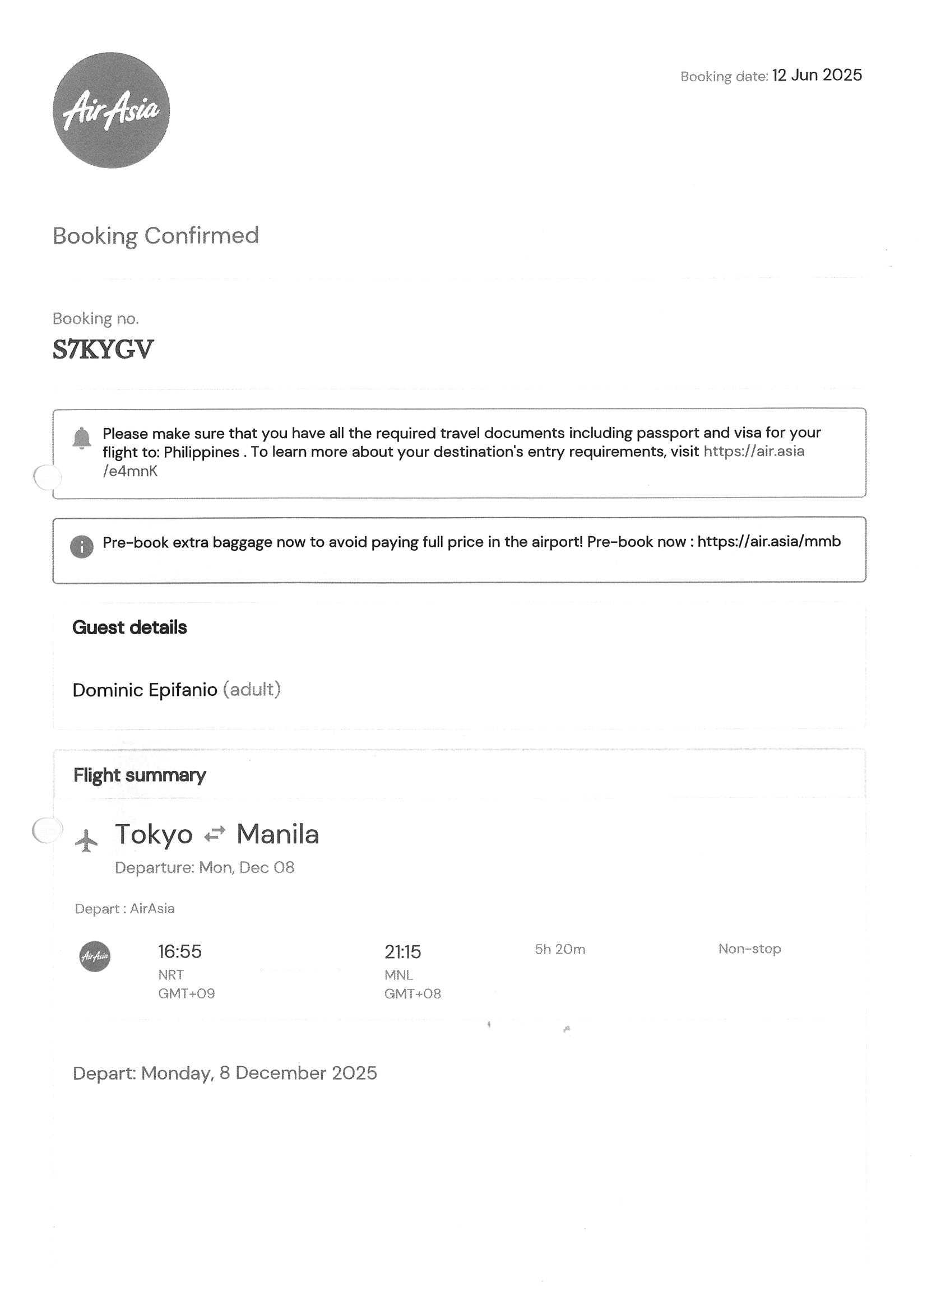Click the airplane icon next to Tokyo
Viewport: 927px width, 1311px height.
(x=86, y=840)
